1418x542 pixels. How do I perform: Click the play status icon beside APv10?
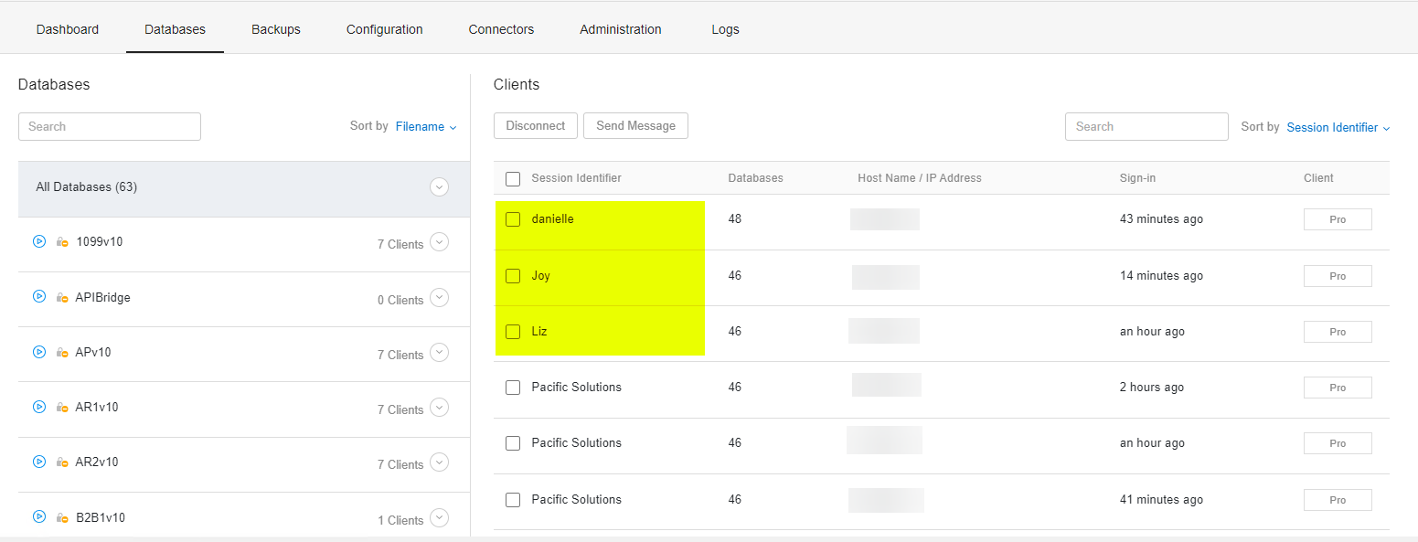(x=39, y=352)
